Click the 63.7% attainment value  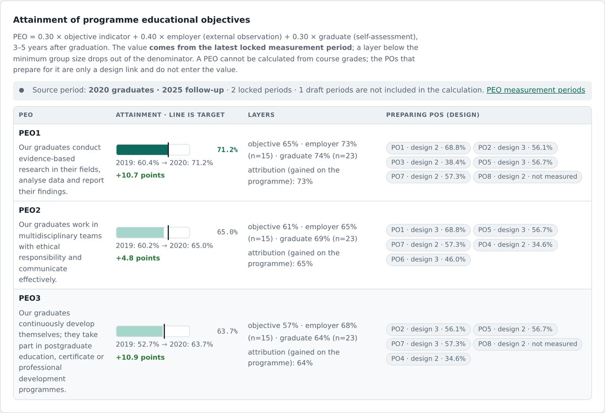[x=227, y=332]
